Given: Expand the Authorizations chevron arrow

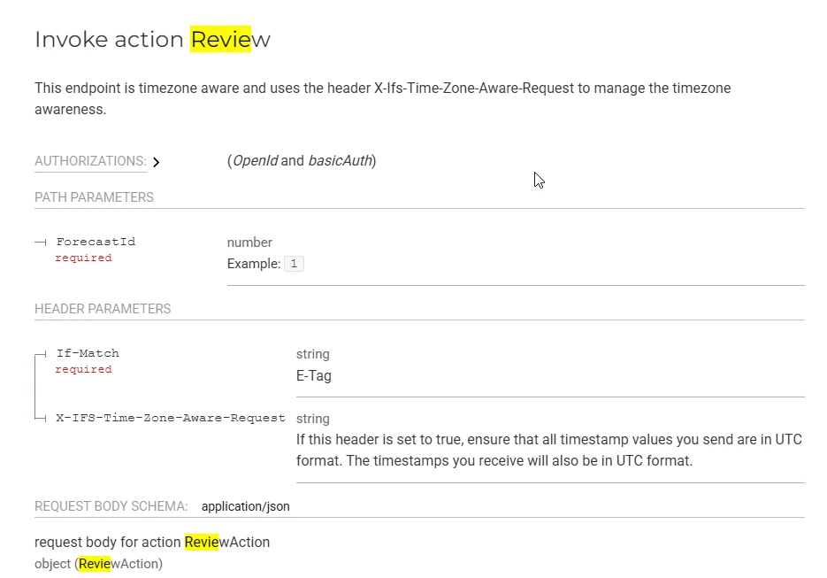Looking at the screenshot, I should pos(157,162).
